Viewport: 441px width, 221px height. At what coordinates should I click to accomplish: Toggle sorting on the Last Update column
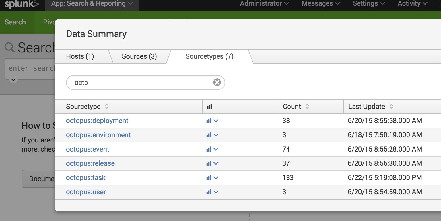370,106
